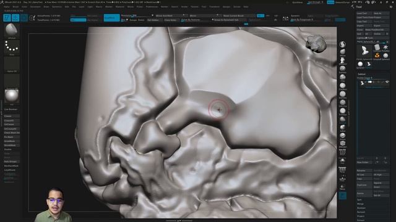This screenshot has width=396, height=222.
Task: Collapse the Subtool section header
Action: tap(361, 74)
